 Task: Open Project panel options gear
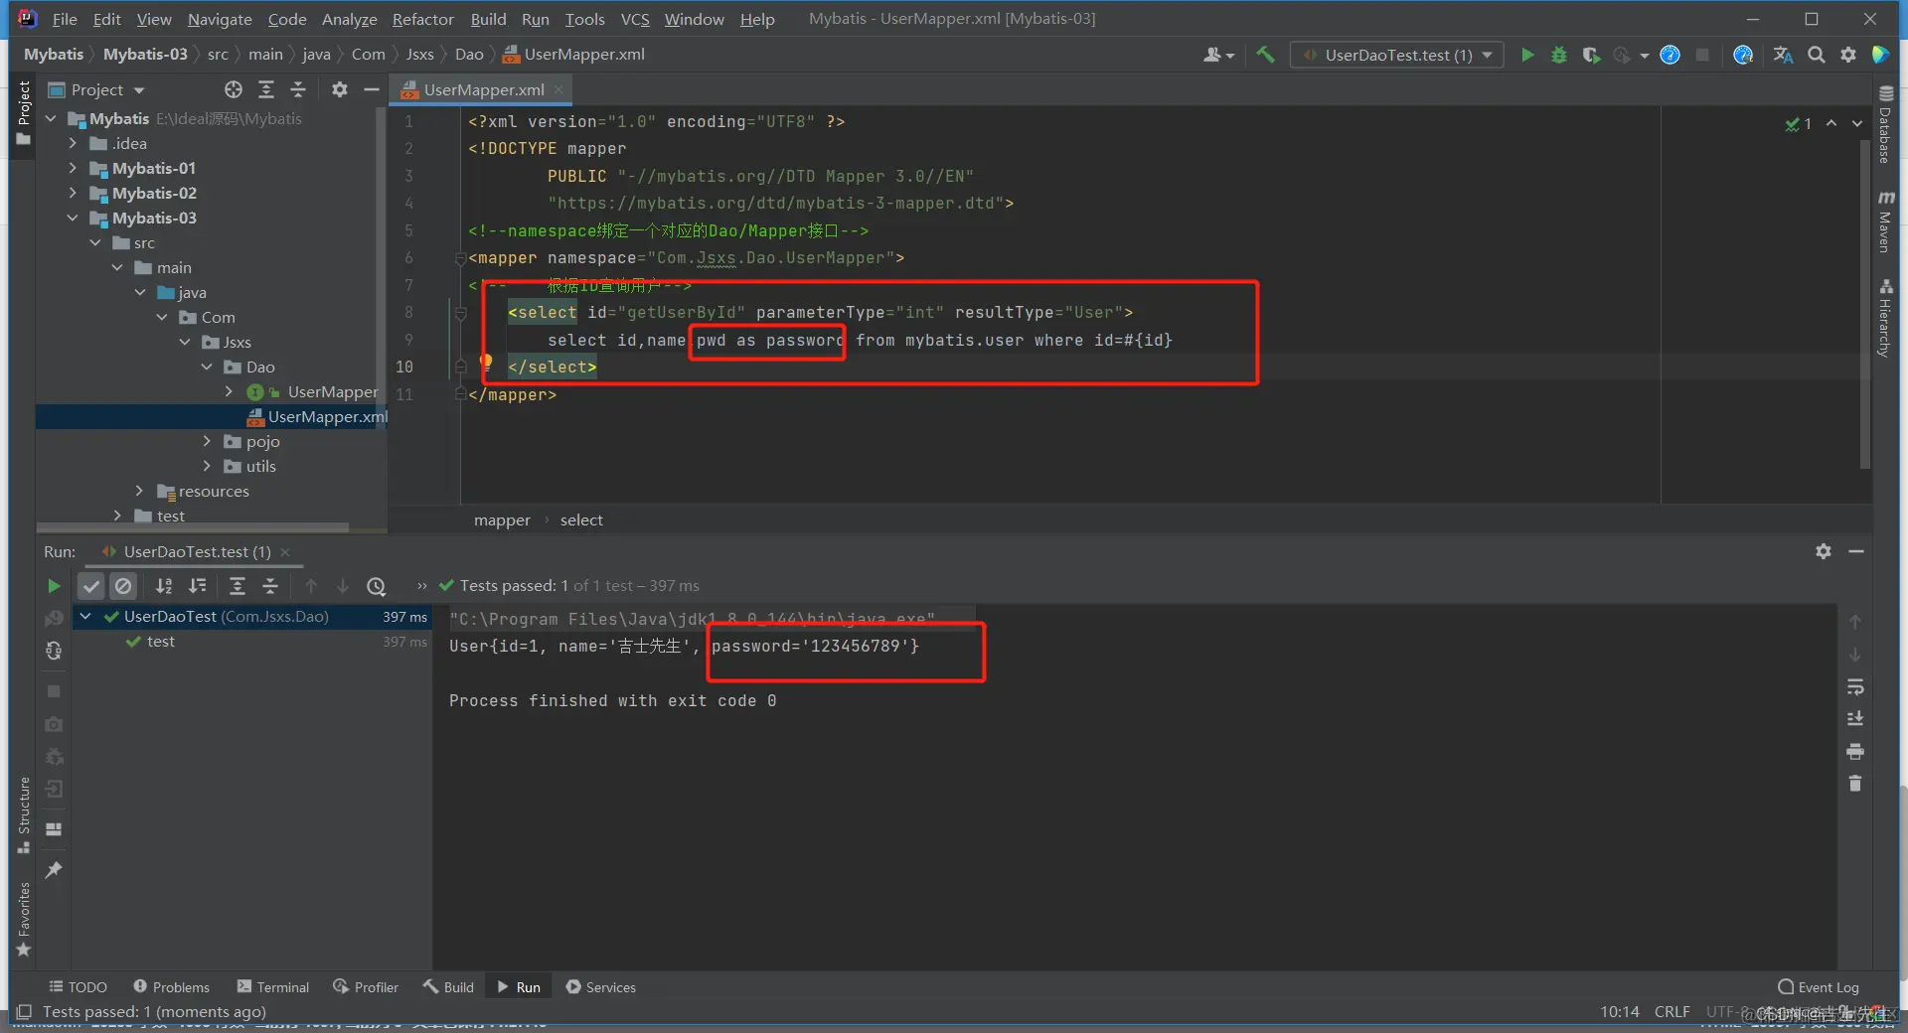coord(340,89)
